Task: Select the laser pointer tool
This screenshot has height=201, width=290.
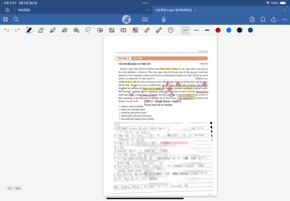Action: (159, 30)
